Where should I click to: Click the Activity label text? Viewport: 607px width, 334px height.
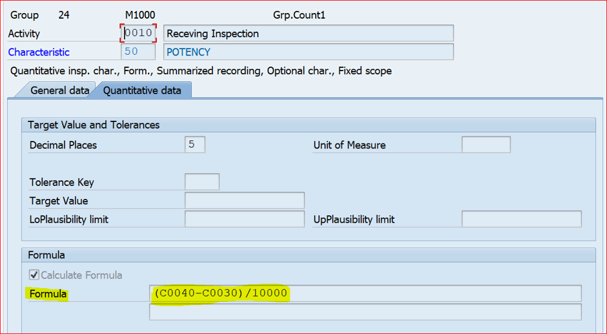click(x=24, y=34)
